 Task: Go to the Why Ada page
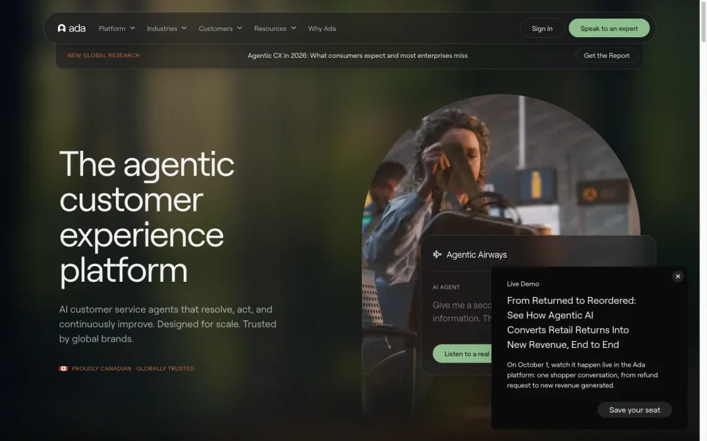[322, 28]
